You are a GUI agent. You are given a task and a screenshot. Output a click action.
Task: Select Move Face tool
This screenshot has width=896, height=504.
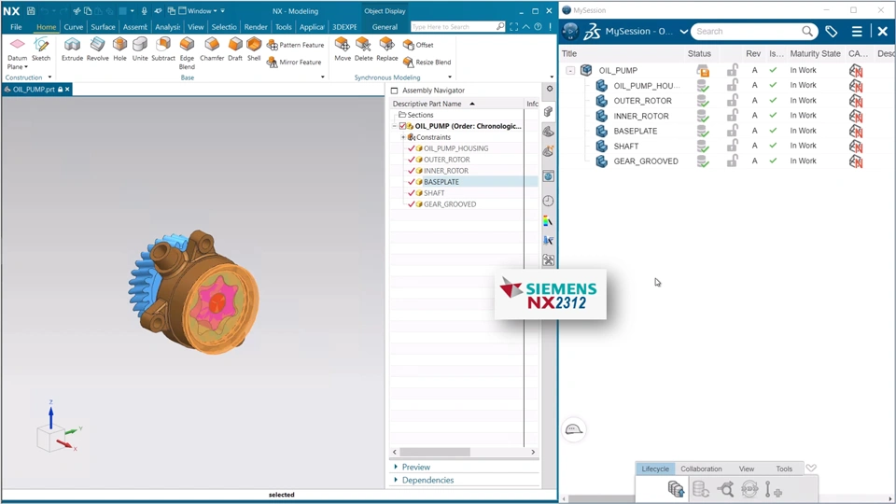(x=343, y=49)
